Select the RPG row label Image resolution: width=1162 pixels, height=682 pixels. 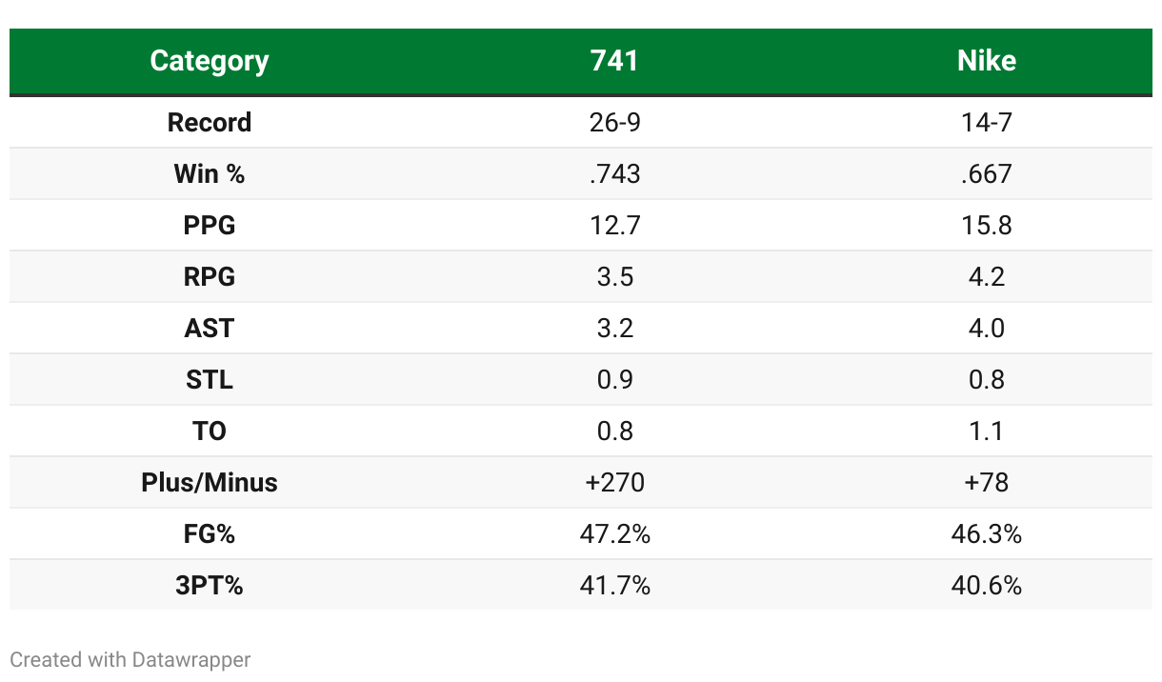click(210, 277)
